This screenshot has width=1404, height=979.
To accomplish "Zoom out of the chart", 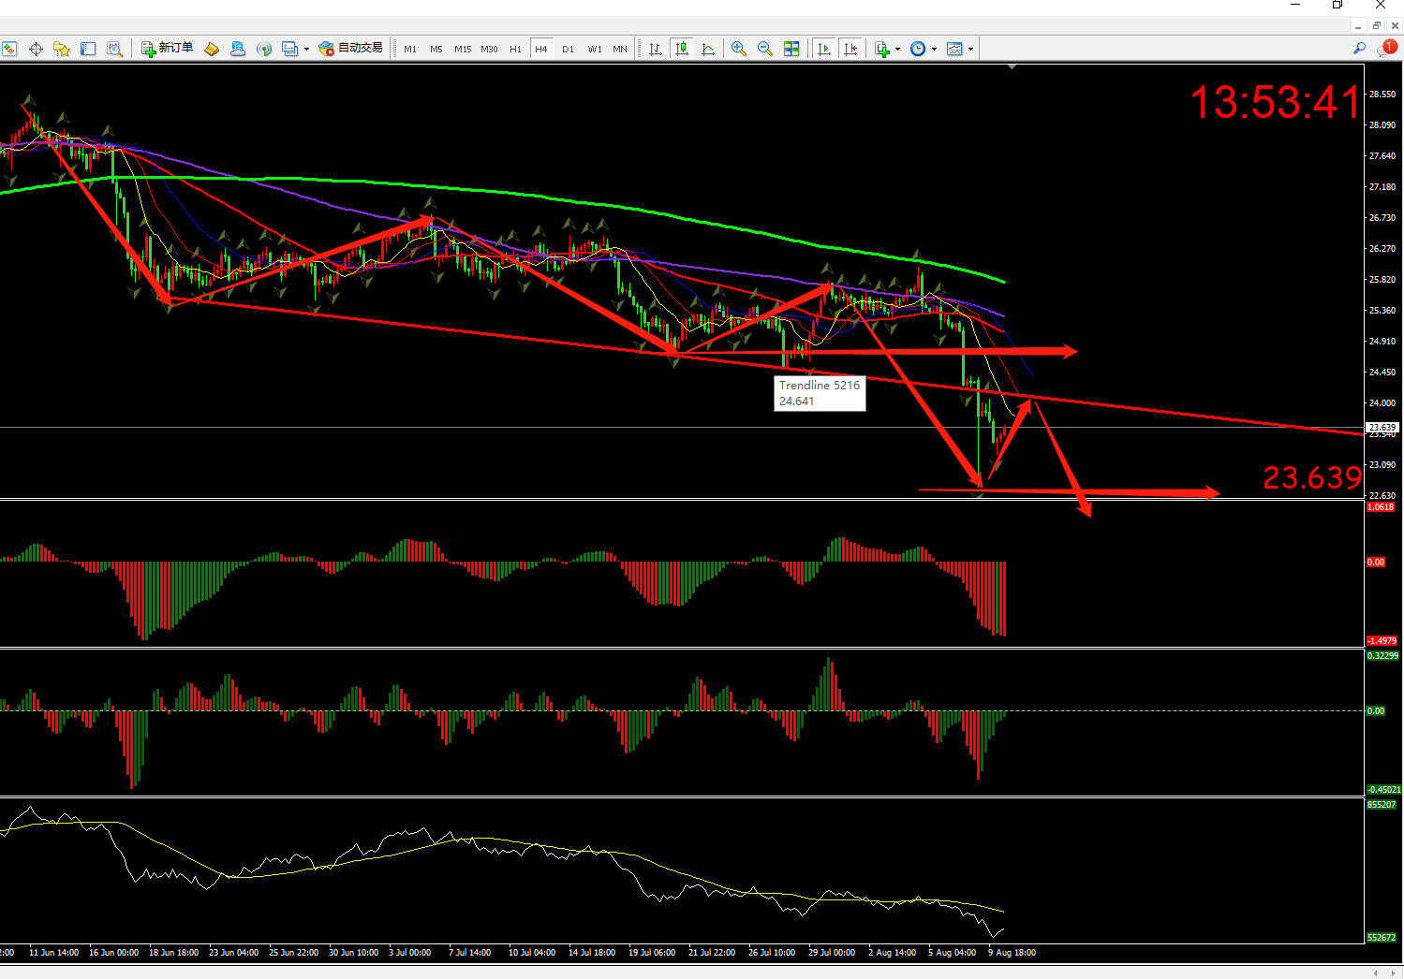I will (765, 49).
